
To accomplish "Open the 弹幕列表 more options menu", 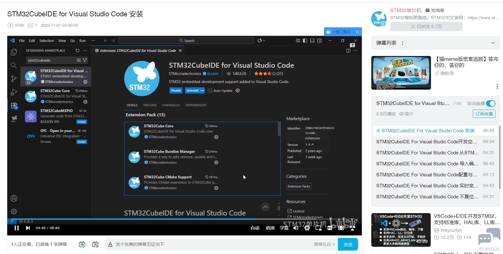I will [x=403, y=43].
